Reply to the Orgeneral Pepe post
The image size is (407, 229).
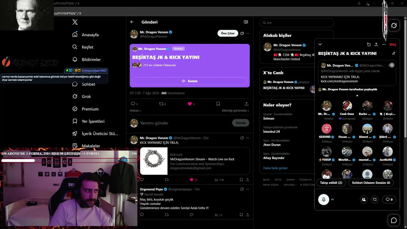[x=142, y=215]
